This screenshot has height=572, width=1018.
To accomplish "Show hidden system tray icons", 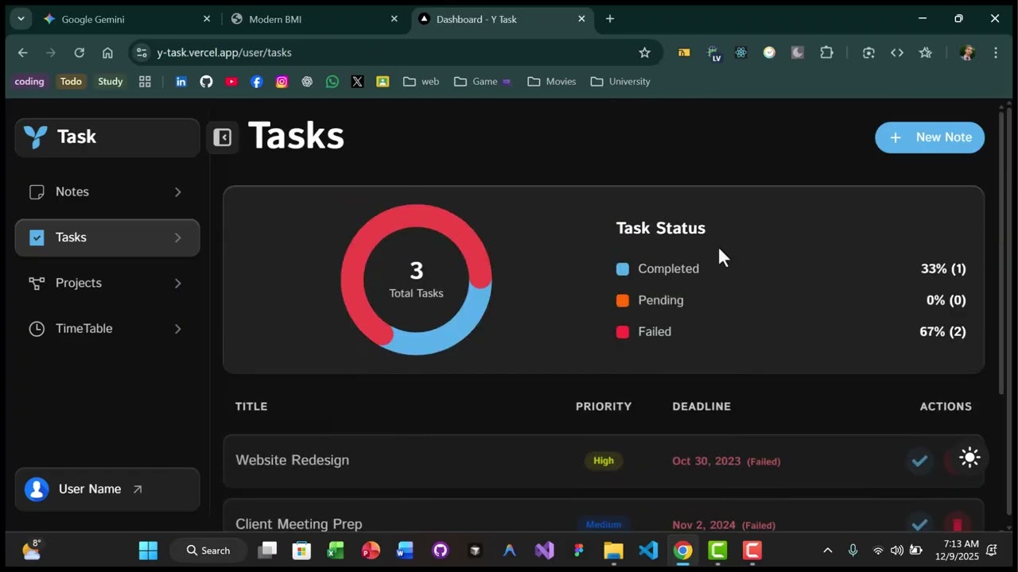I will [827, 551].
